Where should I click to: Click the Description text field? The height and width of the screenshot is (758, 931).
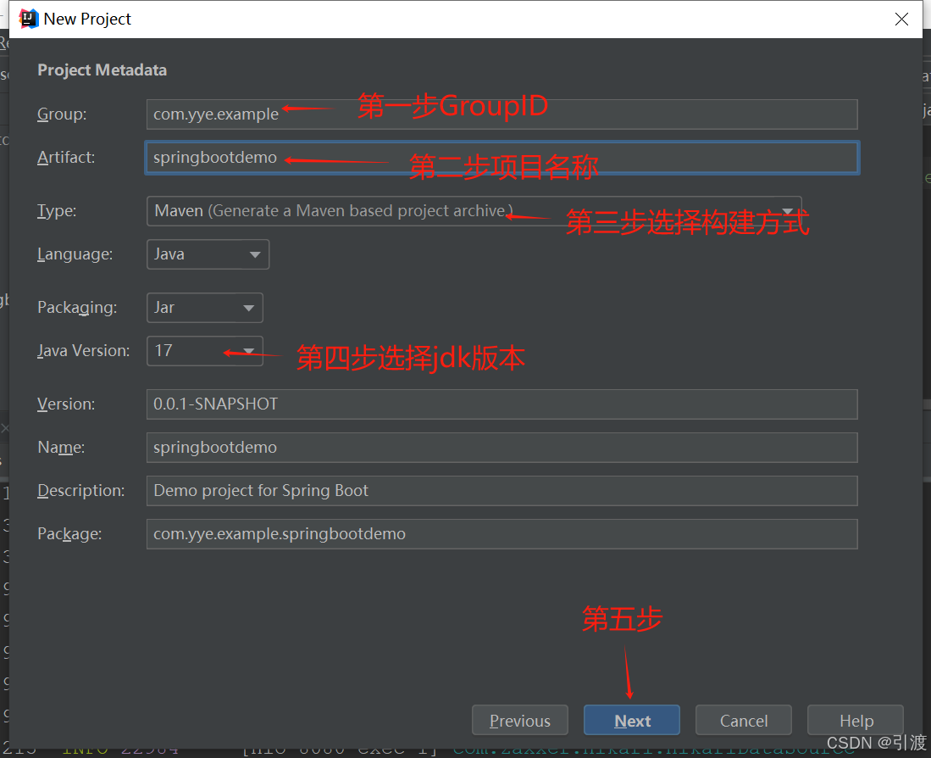point(502,491)
